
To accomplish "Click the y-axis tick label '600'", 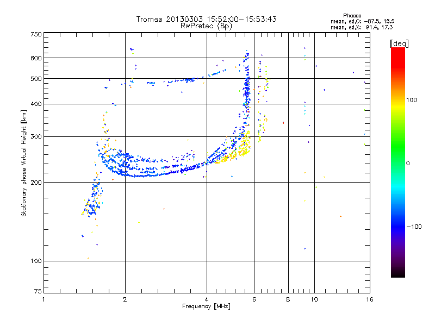I will click(36, 58).
